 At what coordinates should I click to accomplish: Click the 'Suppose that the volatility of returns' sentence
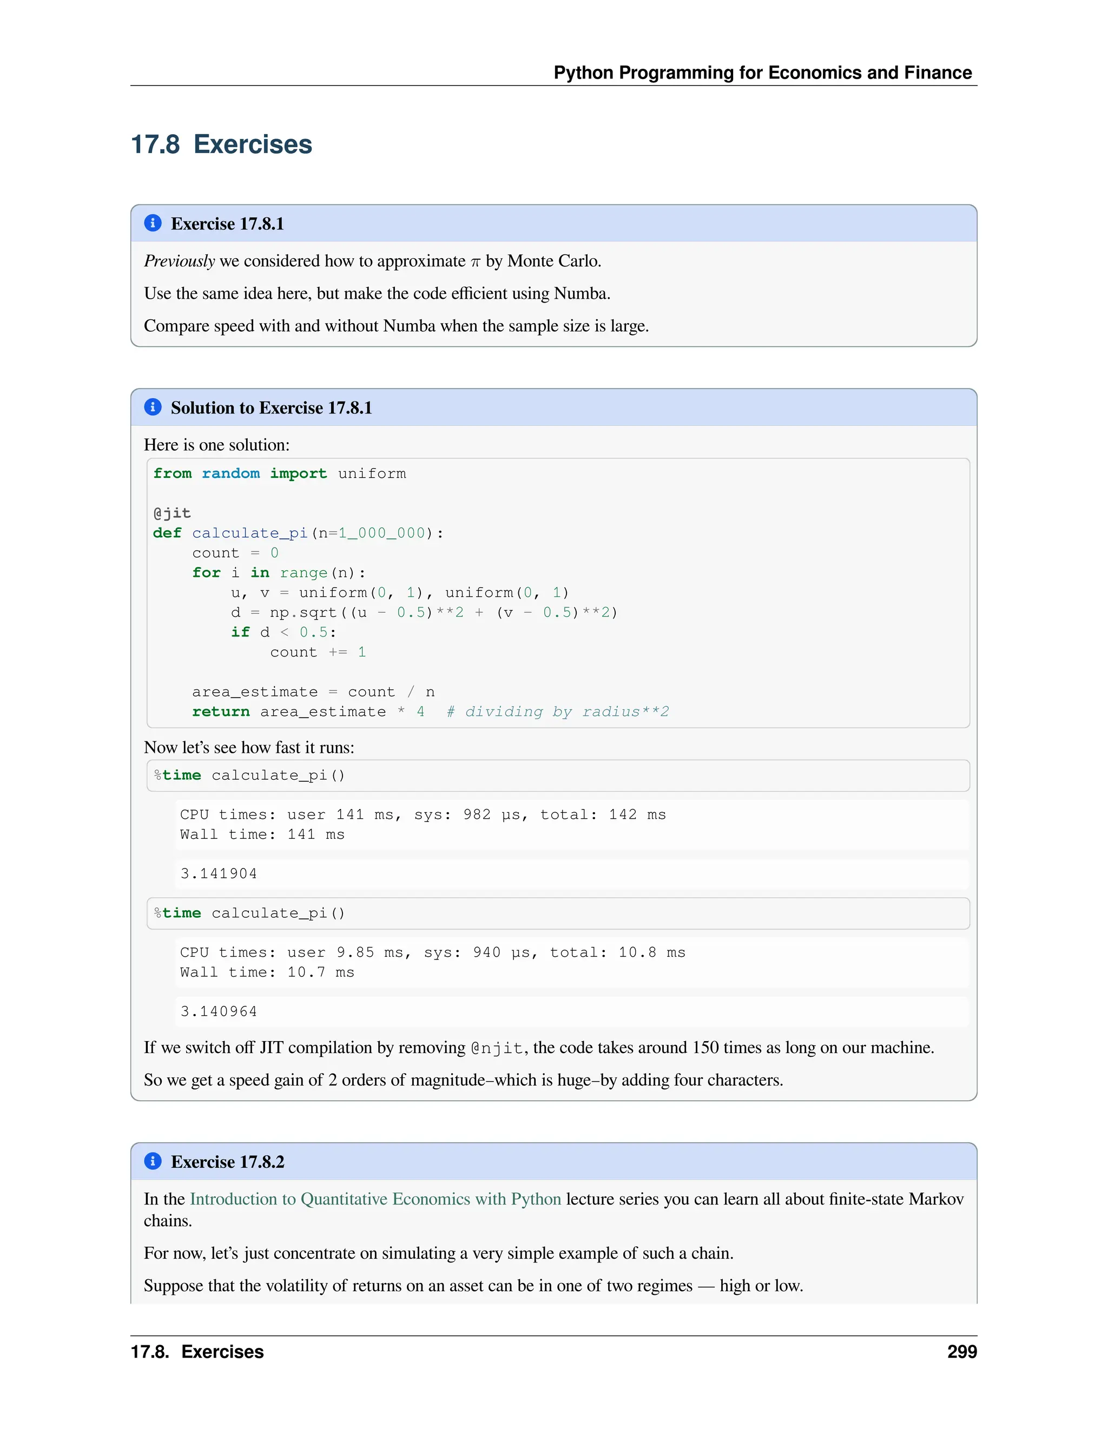473,1285
